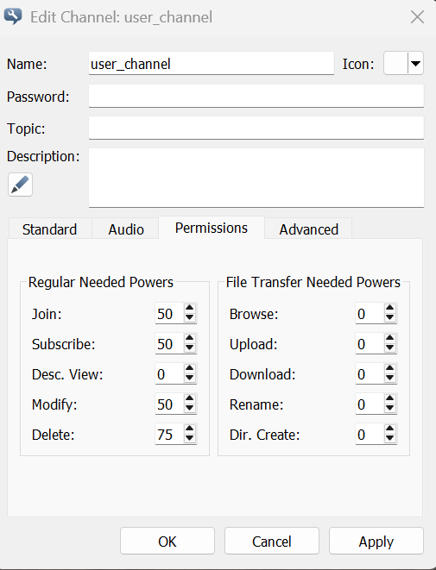Decrease the Subscribe needed power
The width and height of the screenshot is (436, 570).
(x=189, y=348)
